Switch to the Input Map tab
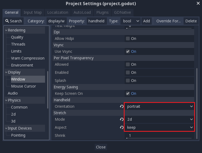Screen dimensions: 202x153 pos(33,12)
